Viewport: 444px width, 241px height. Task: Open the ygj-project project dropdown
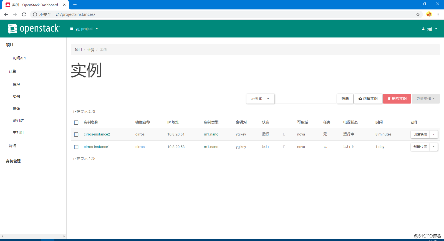(x=84, y=29)
